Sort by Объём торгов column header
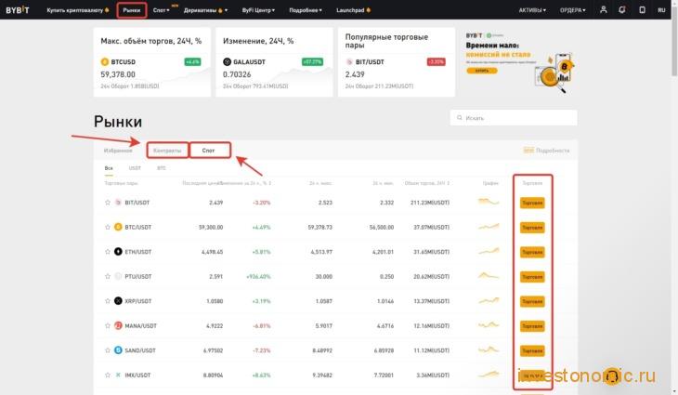 pos(427,183)
